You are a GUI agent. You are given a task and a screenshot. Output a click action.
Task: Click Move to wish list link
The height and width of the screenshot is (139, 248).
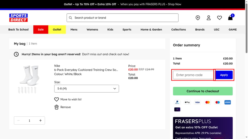[71, 99]
